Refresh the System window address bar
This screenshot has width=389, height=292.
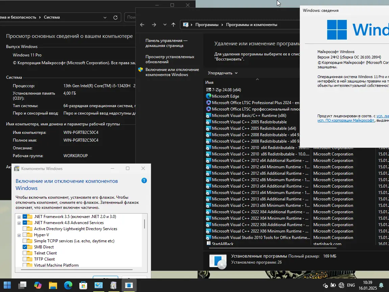tap(115, 17)
